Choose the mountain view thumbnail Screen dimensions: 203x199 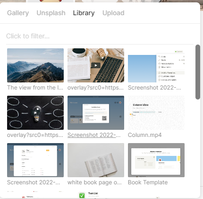point(35,65)
